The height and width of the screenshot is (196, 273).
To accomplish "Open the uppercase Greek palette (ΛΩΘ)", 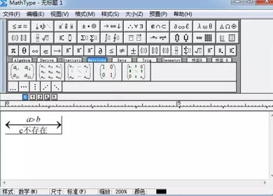I will 228,26.
